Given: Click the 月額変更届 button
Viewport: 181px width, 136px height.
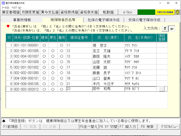Looking at the screenshot, I should (30, 12).
